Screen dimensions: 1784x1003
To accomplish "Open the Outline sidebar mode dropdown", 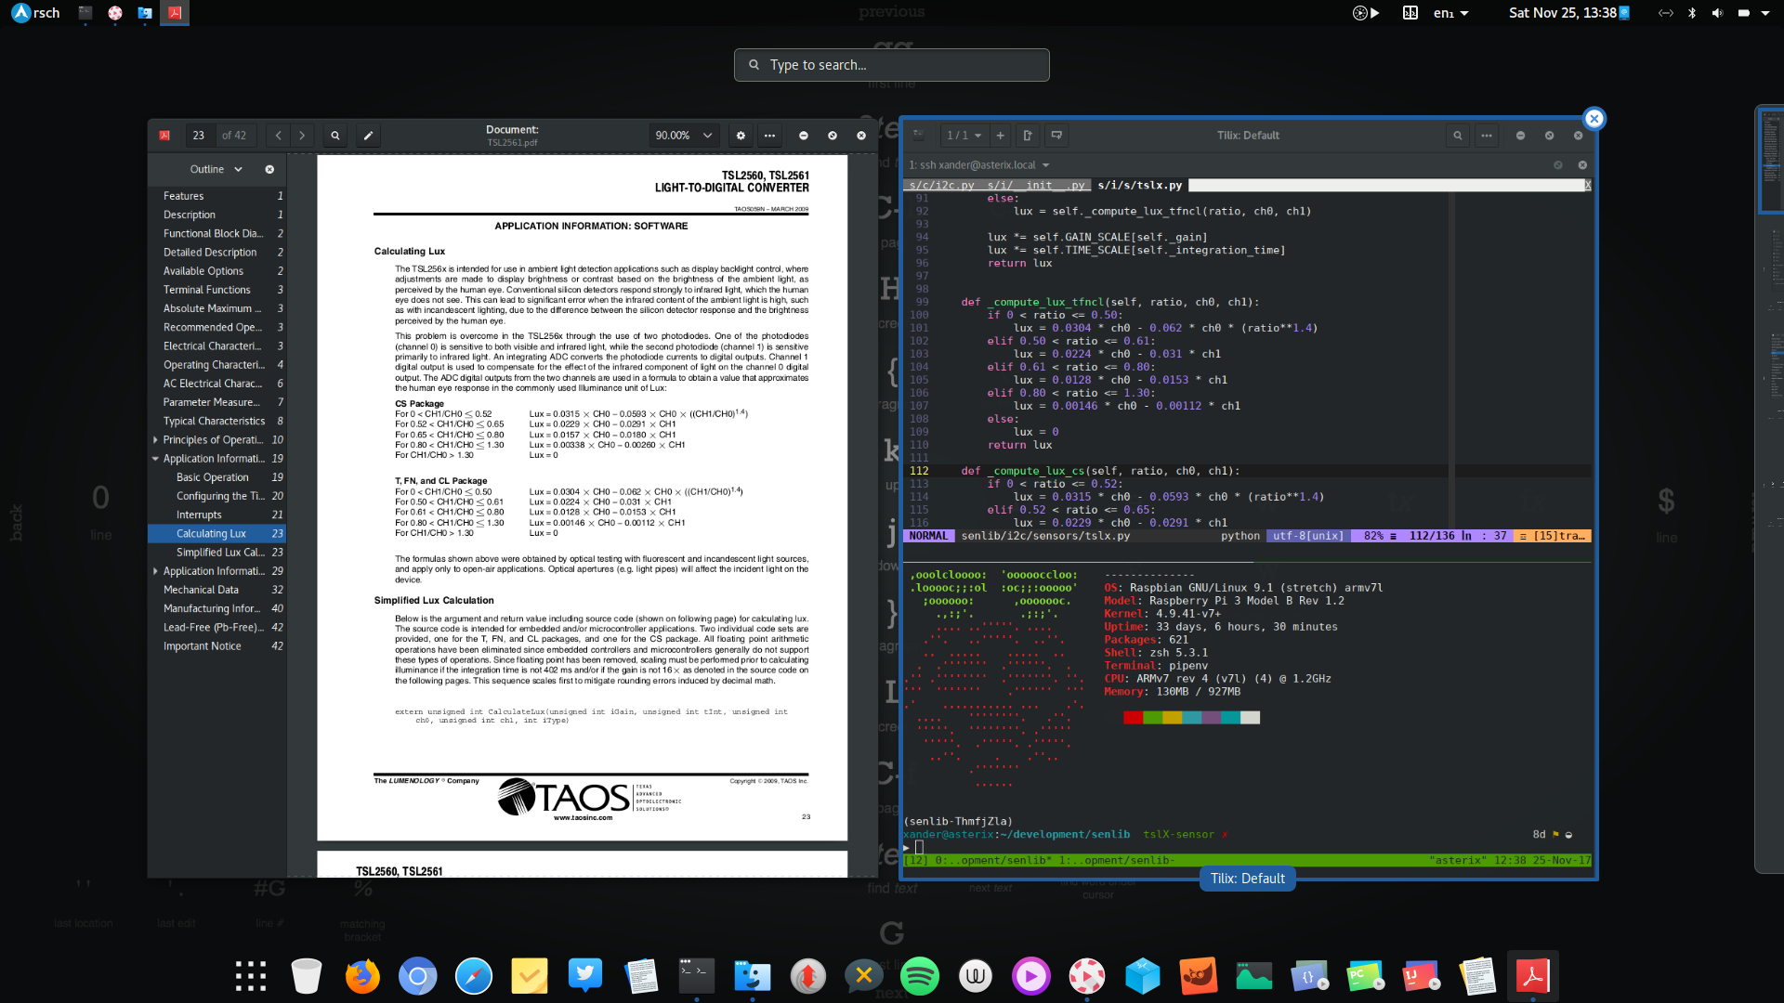I will coord(216,169).
